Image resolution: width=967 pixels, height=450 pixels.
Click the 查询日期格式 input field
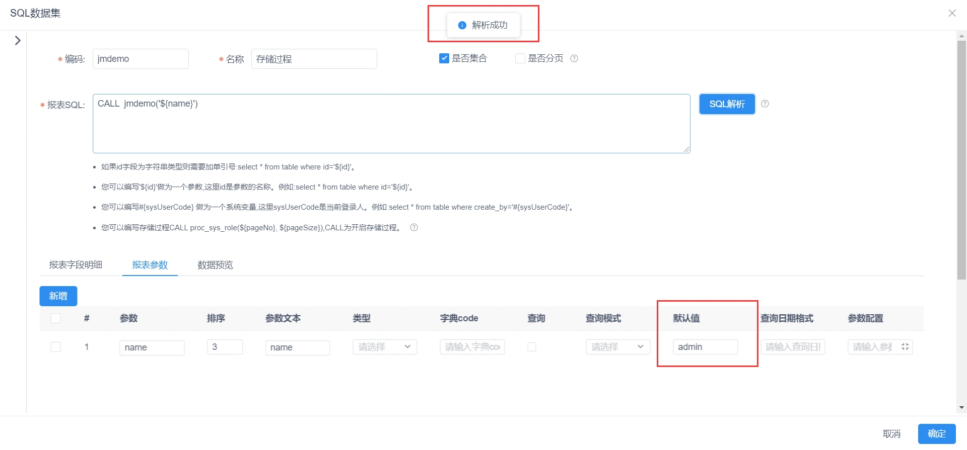coord(793,347)
